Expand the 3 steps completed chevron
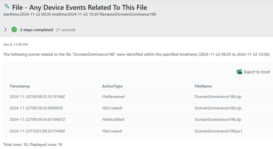Image resolution: width=273 pixels, height=149 pixels. pyautogui.click(x=5, y=29)
